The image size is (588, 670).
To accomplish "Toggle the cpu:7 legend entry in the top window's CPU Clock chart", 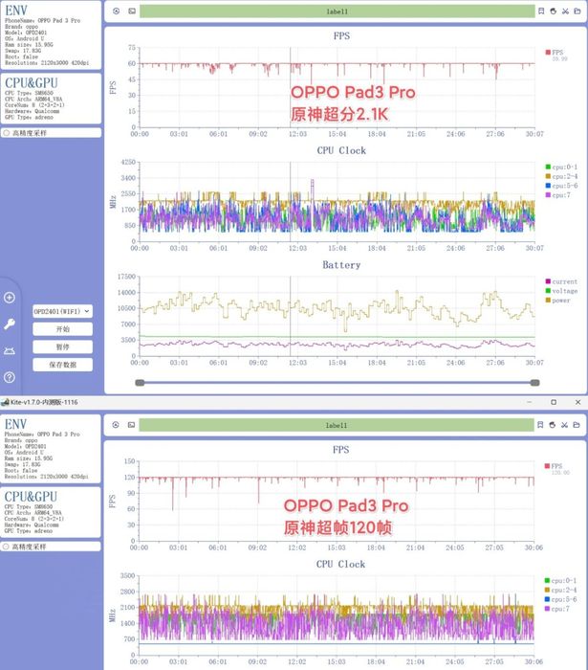I will click(557, 195).
